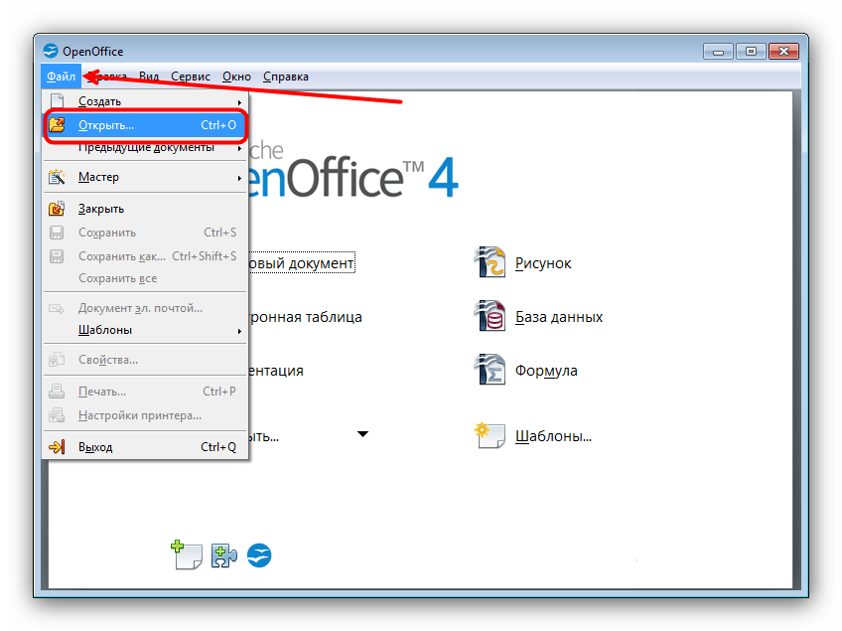
Task: Click the wizard wand icon beside Мастер
Action: pyautogui.click(x=57, y=177)
